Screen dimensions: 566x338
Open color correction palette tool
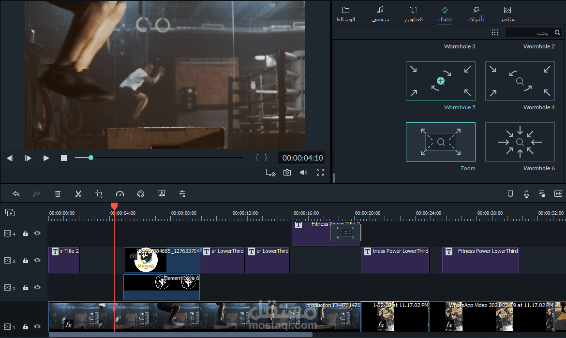[x=141, y=194]
